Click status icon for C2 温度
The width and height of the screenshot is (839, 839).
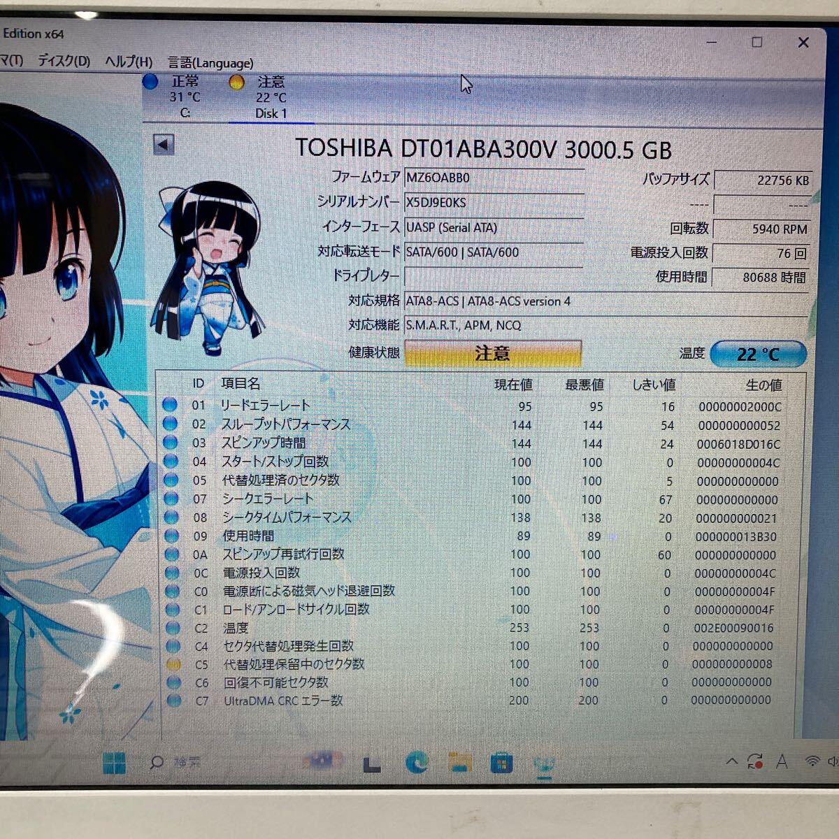[173, 628]
